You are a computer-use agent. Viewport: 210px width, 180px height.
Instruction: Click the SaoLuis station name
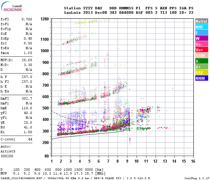point(72,13)
